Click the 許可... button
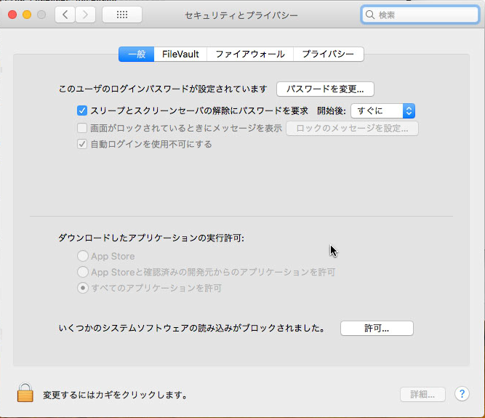The height and width of the screenshot is (418, 485). click(377, 328)
